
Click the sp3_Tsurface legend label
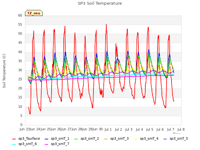pos(29,139)
